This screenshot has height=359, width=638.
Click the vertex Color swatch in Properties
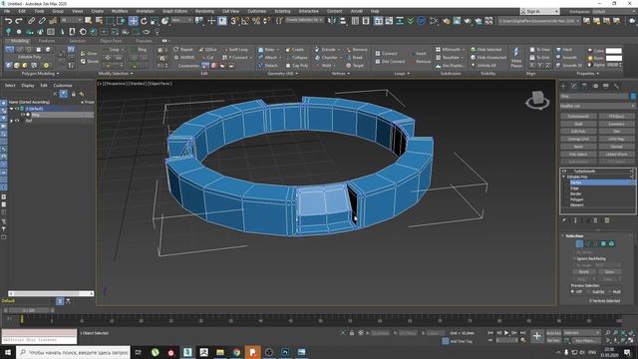614,51
